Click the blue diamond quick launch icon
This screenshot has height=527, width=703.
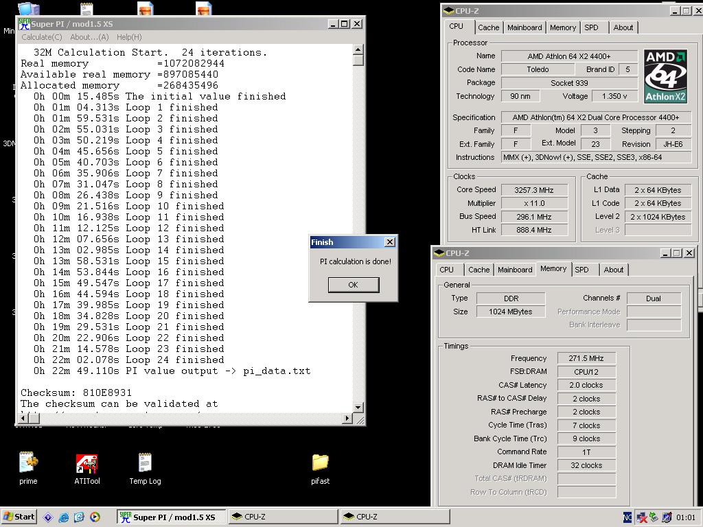pyautogui.click(x=48, y=517)
